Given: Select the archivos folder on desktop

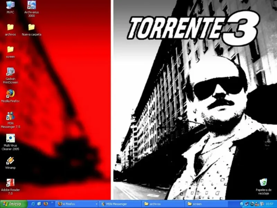Looking at the screenshot, I should pos(10,30).
